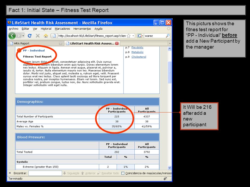
Task: Click Extreme (greater than 150) row label
Action: point(41,167)
